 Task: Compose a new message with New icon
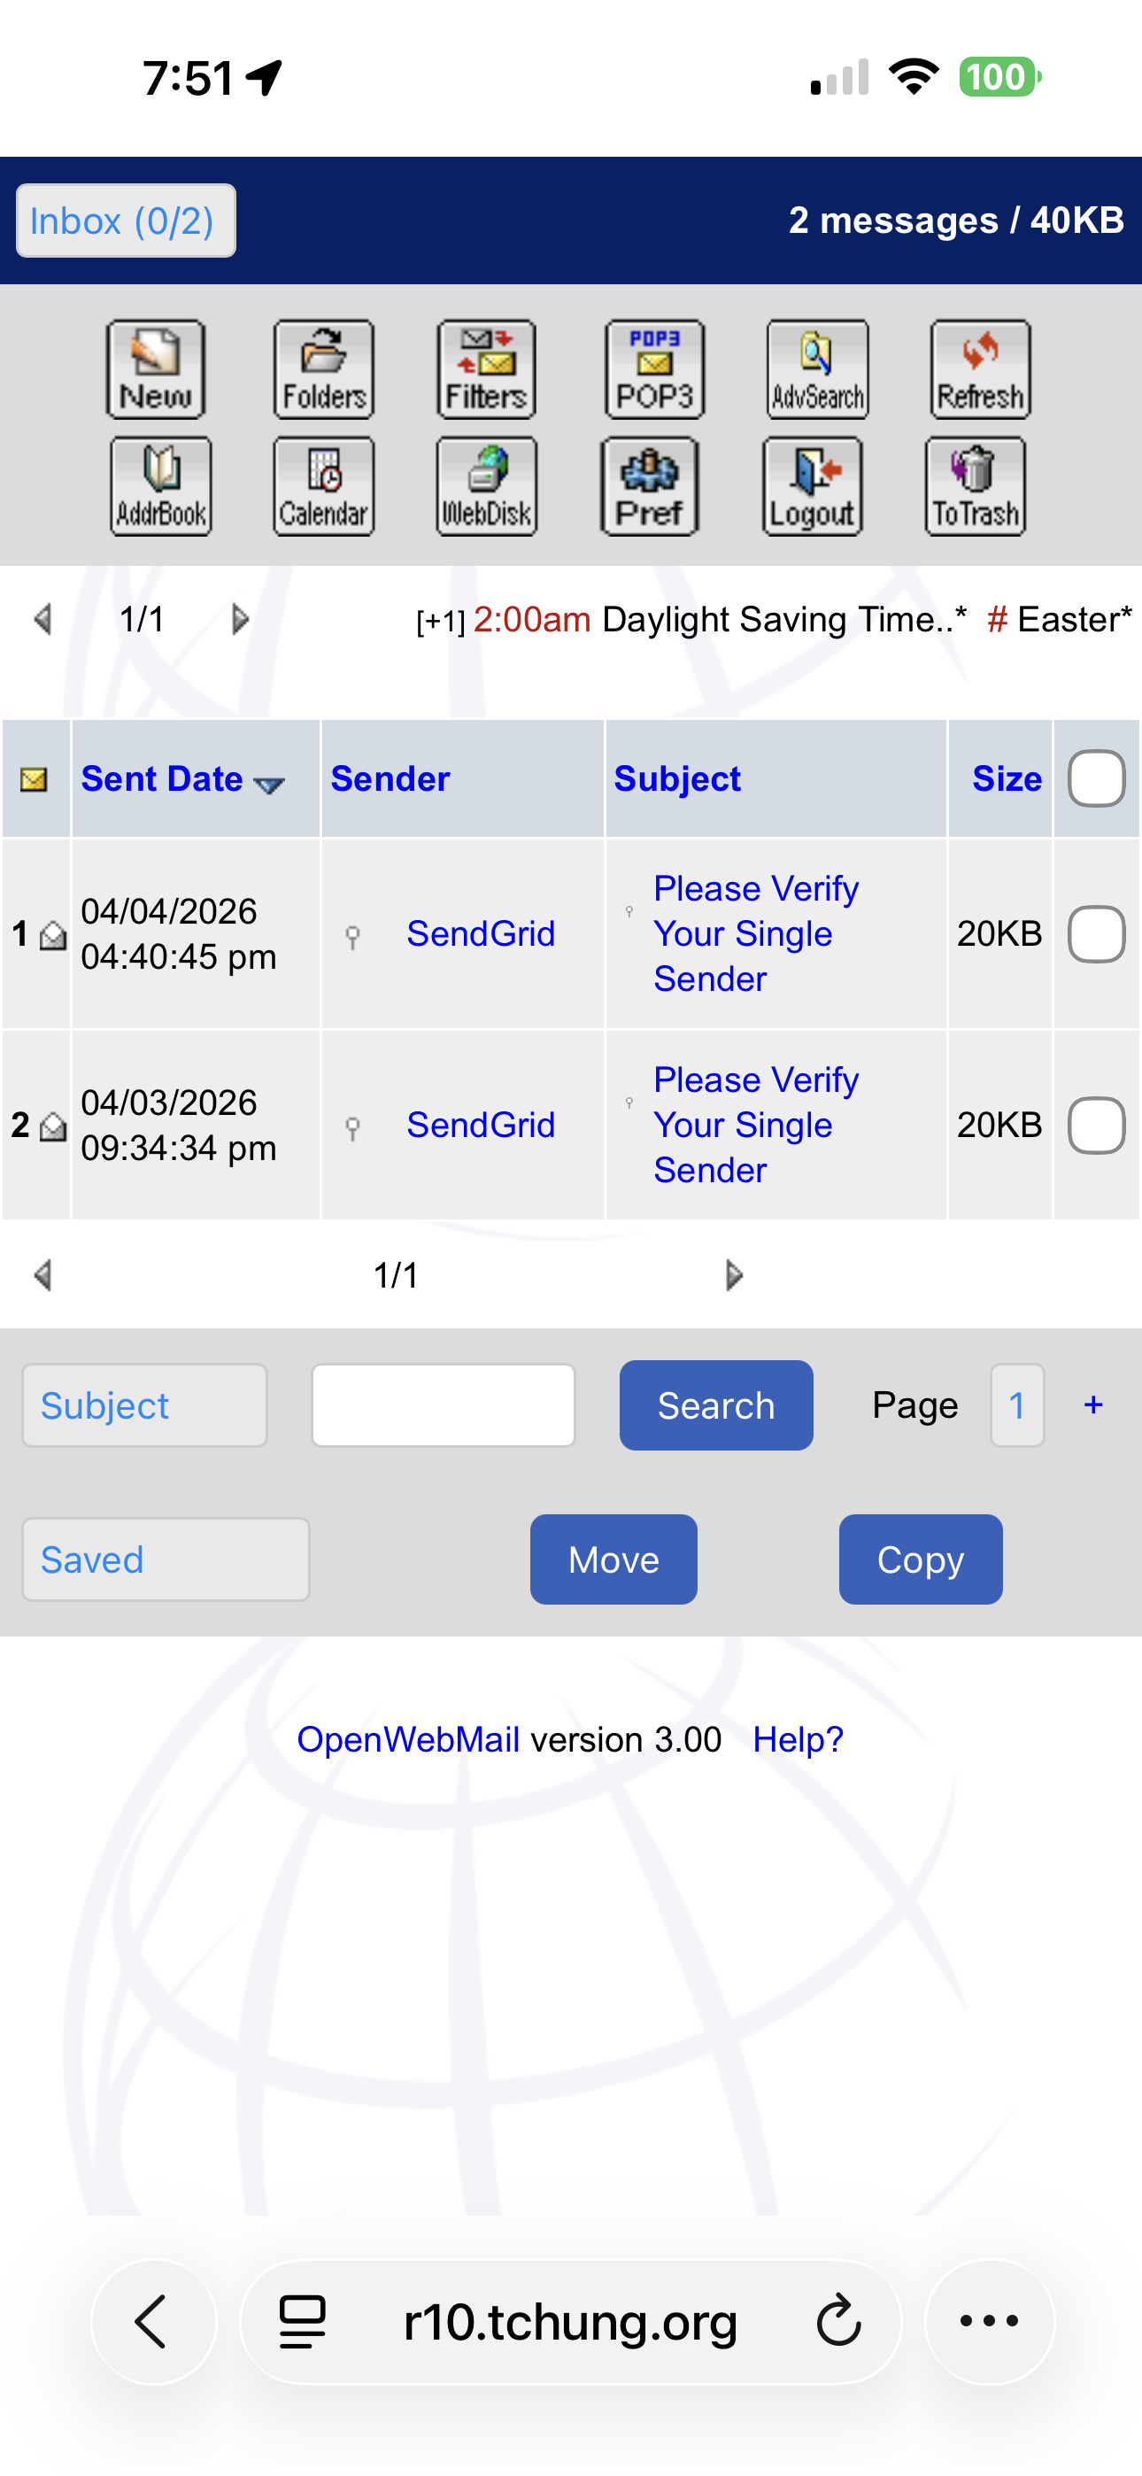coord(156,370)
